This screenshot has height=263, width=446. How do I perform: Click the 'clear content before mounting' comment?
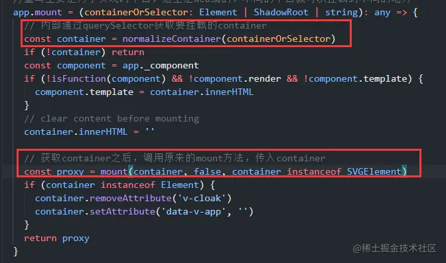[x=111, y=118]
